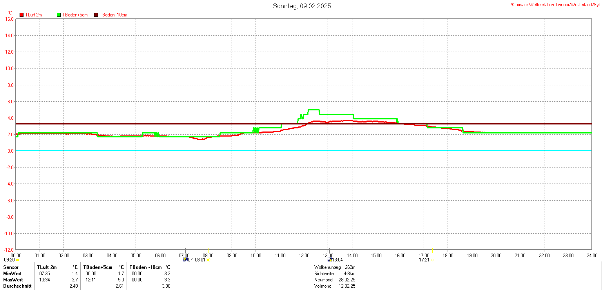Click the Wolkenunterg value 262m
The image size is (602, 290).
pos(350,267)
